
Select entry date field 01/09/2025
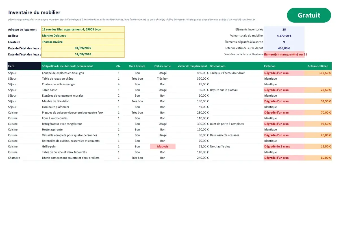83,48
